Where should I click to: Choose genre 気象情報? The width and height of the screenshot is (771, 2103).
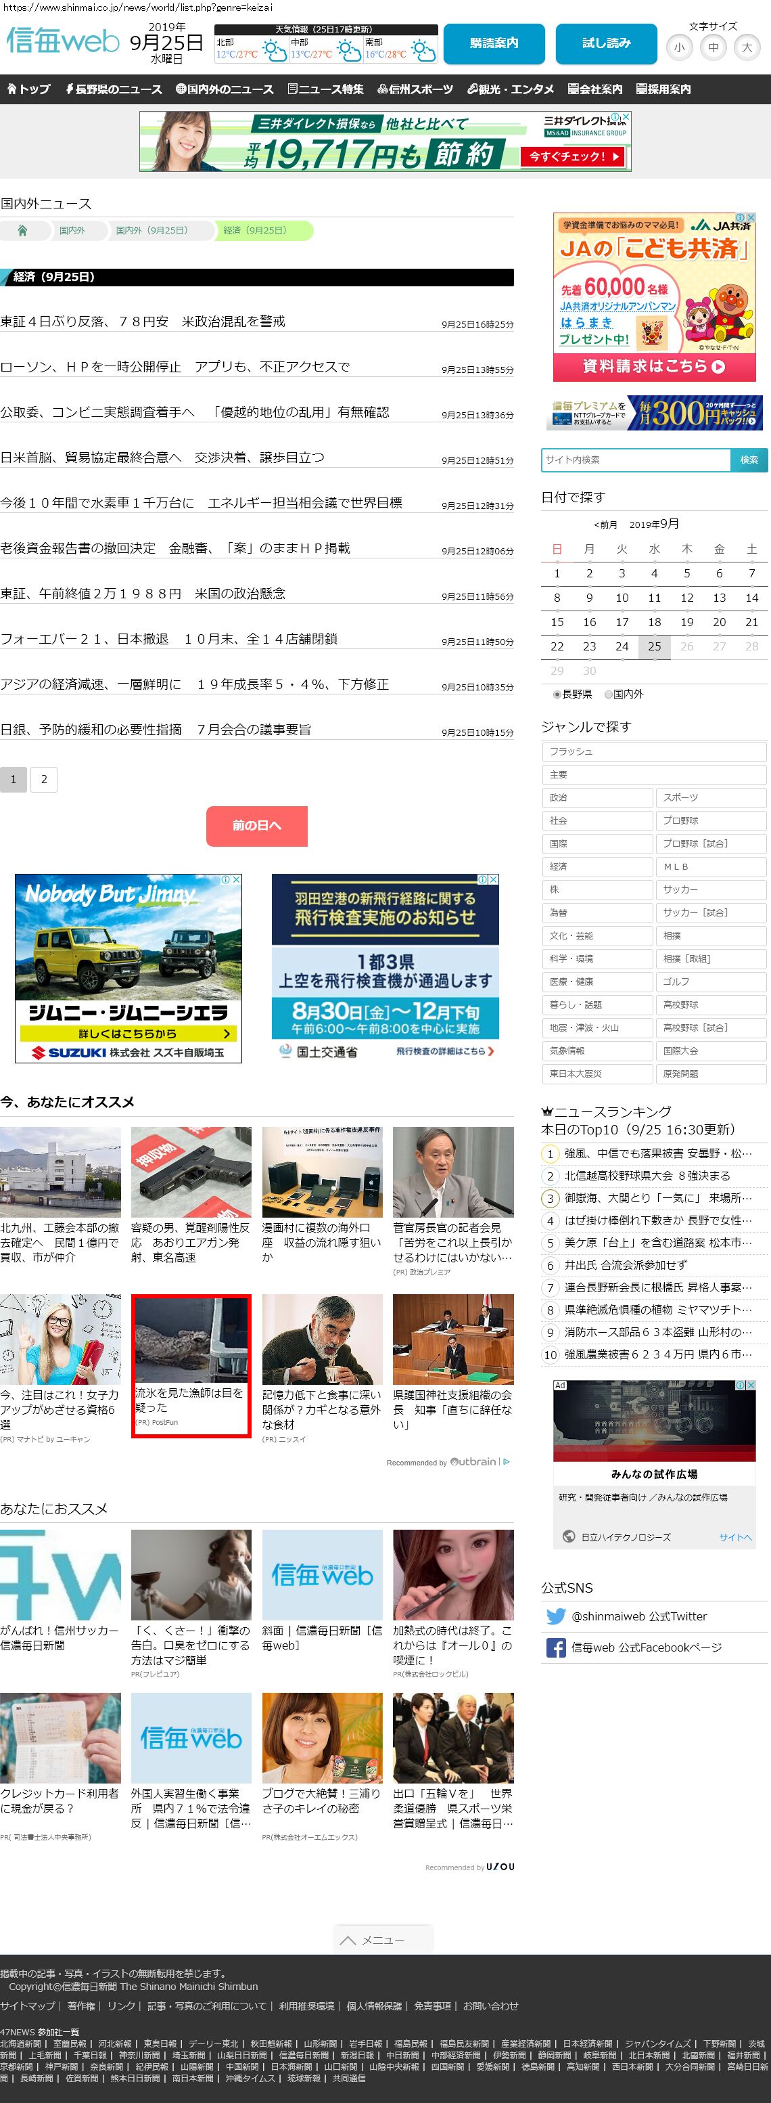597,1050
